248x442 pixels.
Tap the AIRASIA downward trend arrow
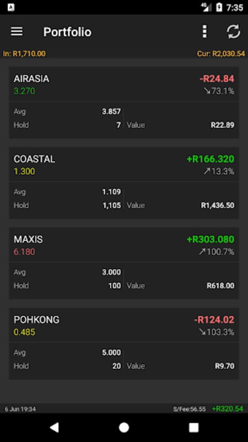pos(207,91)
